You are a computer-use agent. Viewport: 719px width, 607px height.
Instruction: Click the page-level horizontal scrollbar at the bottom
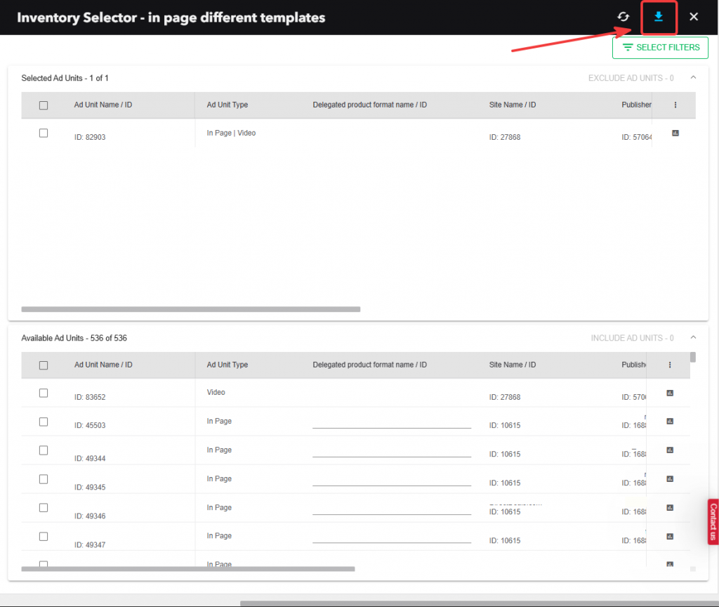479,603
